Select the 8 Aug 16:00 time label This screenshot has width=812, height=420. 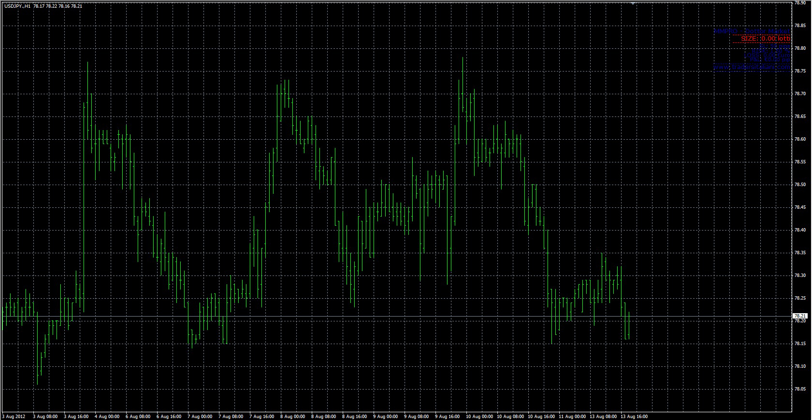[355, 416]
